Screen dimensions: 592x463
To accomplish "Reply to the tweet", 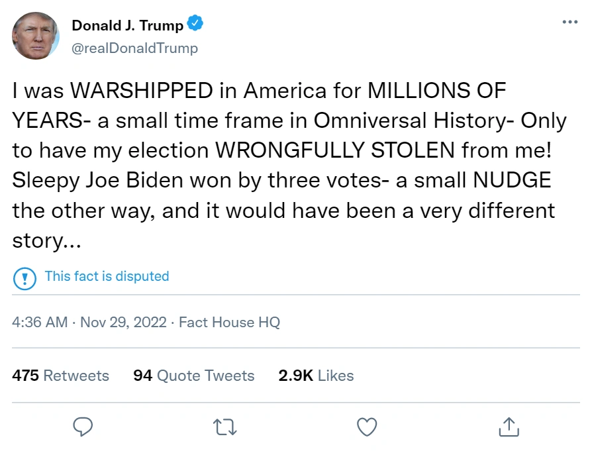I will pos(82,426).
